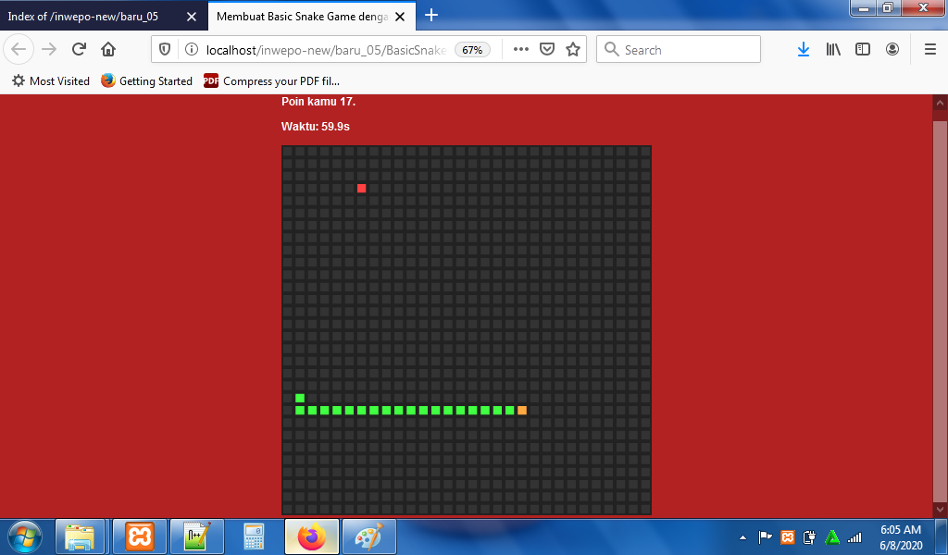The height and width of the screenshot is (555, 948).
Task: Reload the current page
Action: click(79, 50)
